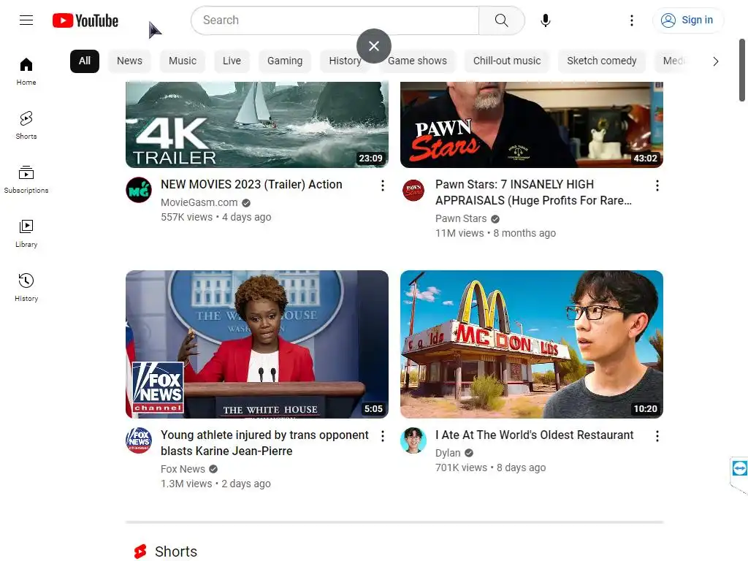The image size is (748, 561).
Task: Select the All filter chip
Action: (85, 61)
